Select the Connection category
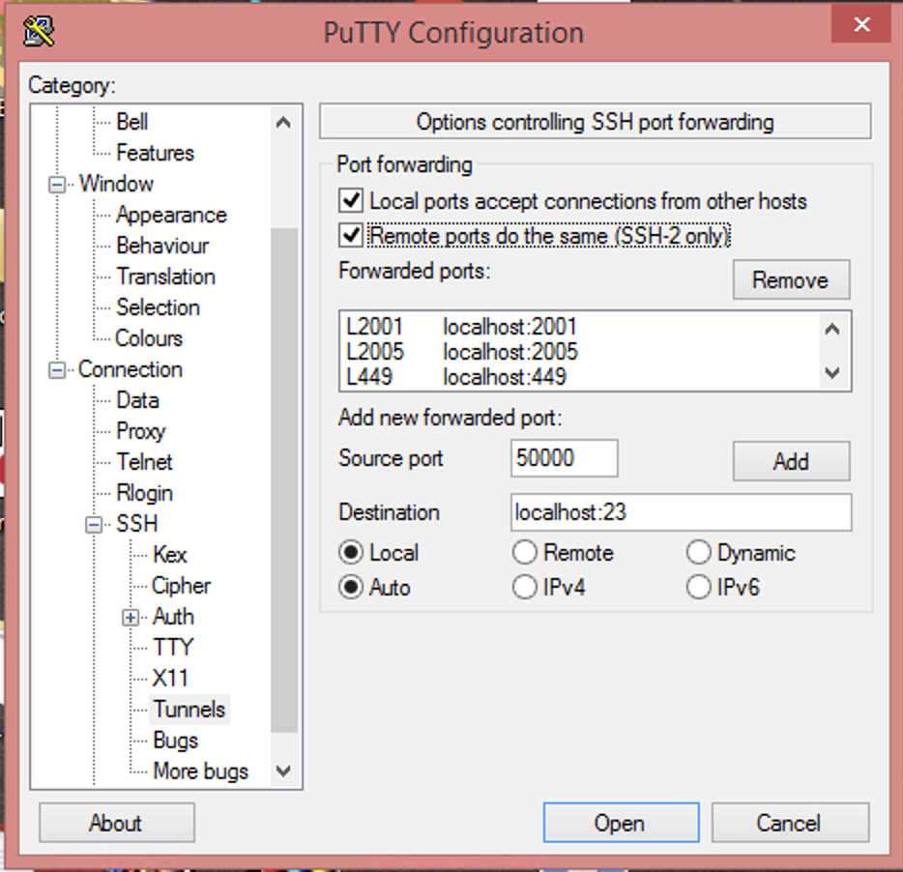This screenshot has height=872, width=903. coord(131,369)
